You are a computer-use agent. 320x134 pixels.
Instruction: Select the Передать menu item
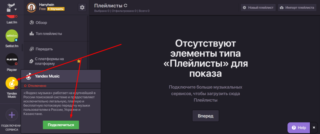(x=44, y=49)
